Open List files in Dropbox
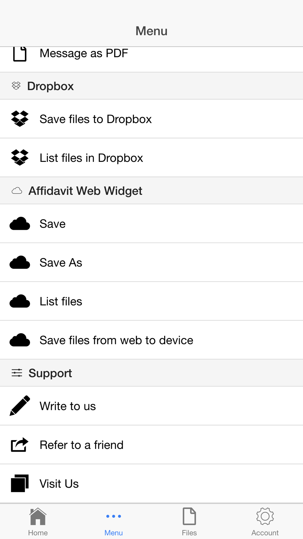303x539 pixels. tap(151, 158)
